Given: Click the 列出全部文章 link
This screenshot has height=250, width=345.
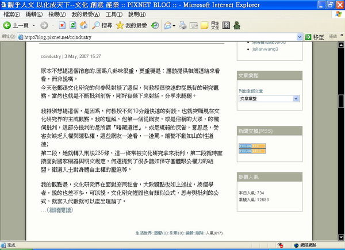Looking at the screenshot, I should pyautogui.click(x=251, y=91).
